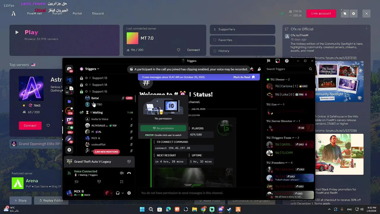This screenshot has height=214, width=380.
Task: Open headphone output options arrow
Action: coord(122,193)
